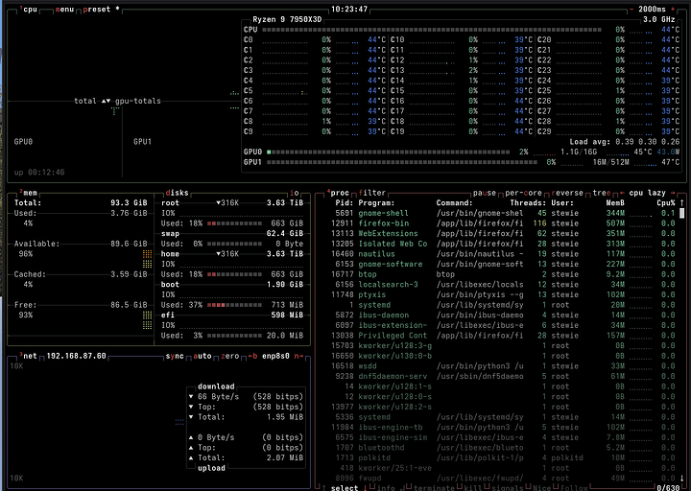Viewport: 691px width, 491px height.
Task: Toggle disks io mode
Action: pyautogui.click(x=295, y=193)
